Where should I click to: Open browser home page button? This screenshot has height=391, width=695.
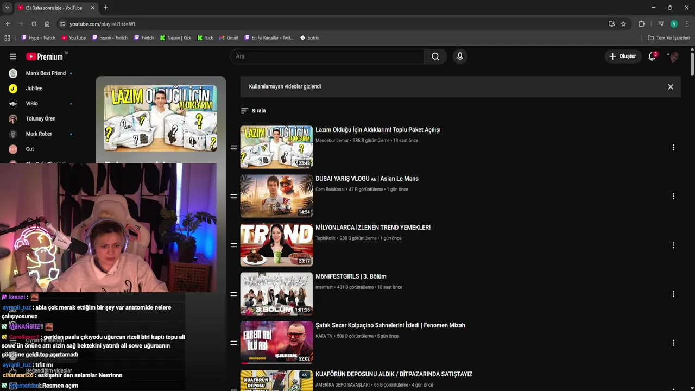pos(47,24)
